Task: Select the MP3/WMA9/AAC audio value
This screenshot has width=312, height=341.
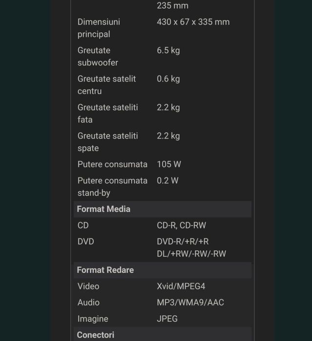Action: [x=190, y=302]
